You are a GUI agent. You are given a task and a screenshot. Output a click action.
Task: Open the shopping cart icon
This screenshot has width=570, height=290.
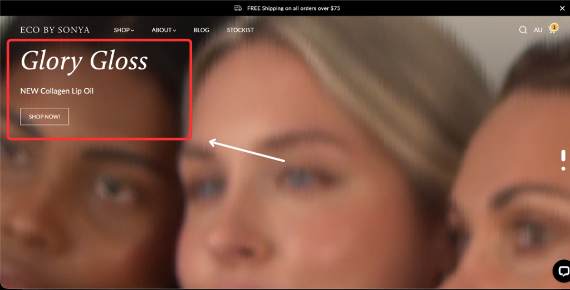552,31
